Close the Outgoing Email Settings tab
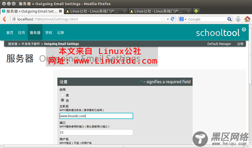The image size is (252, 148). pyautogui.click(x=60, y=11)
